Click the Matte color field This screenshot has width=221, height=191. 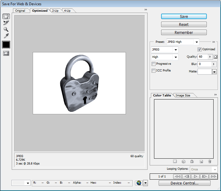pos(205,72)
